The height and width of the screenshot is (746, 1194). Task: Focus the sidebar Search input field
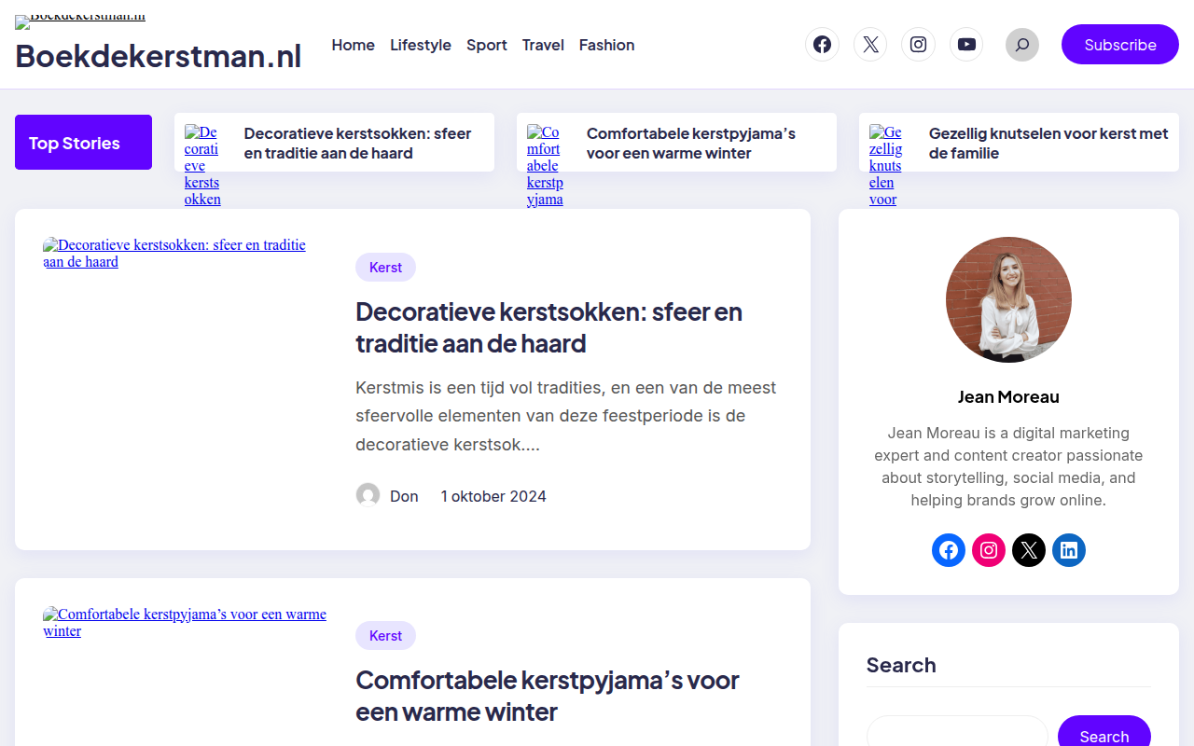pyautogui.click(x=957, y=735)
